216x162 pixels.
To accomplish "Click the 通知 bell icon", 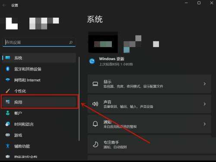I will [95, 124].
